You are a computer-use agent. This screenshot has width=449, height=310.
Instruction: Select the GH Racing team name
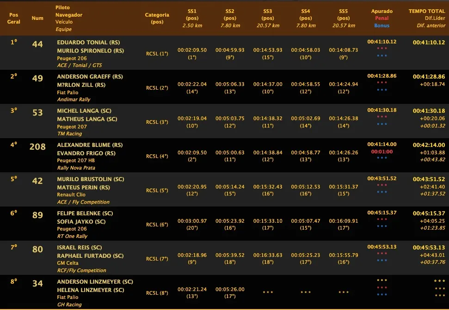[69, 304]
